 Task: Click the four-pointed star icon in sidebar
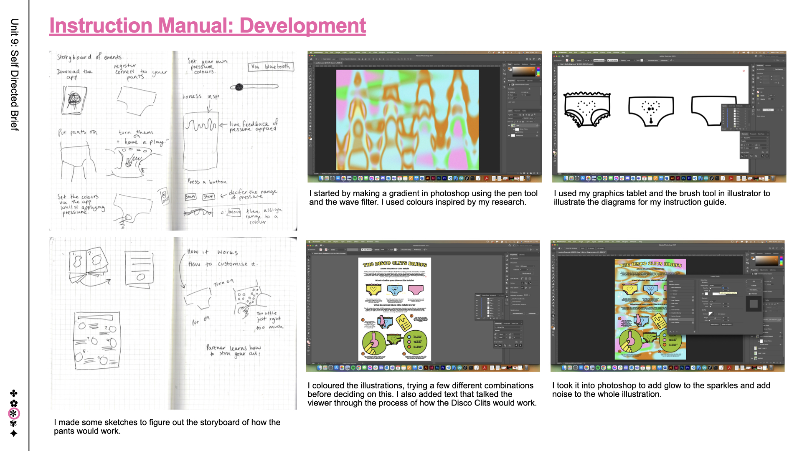click(x=14, y=433)
